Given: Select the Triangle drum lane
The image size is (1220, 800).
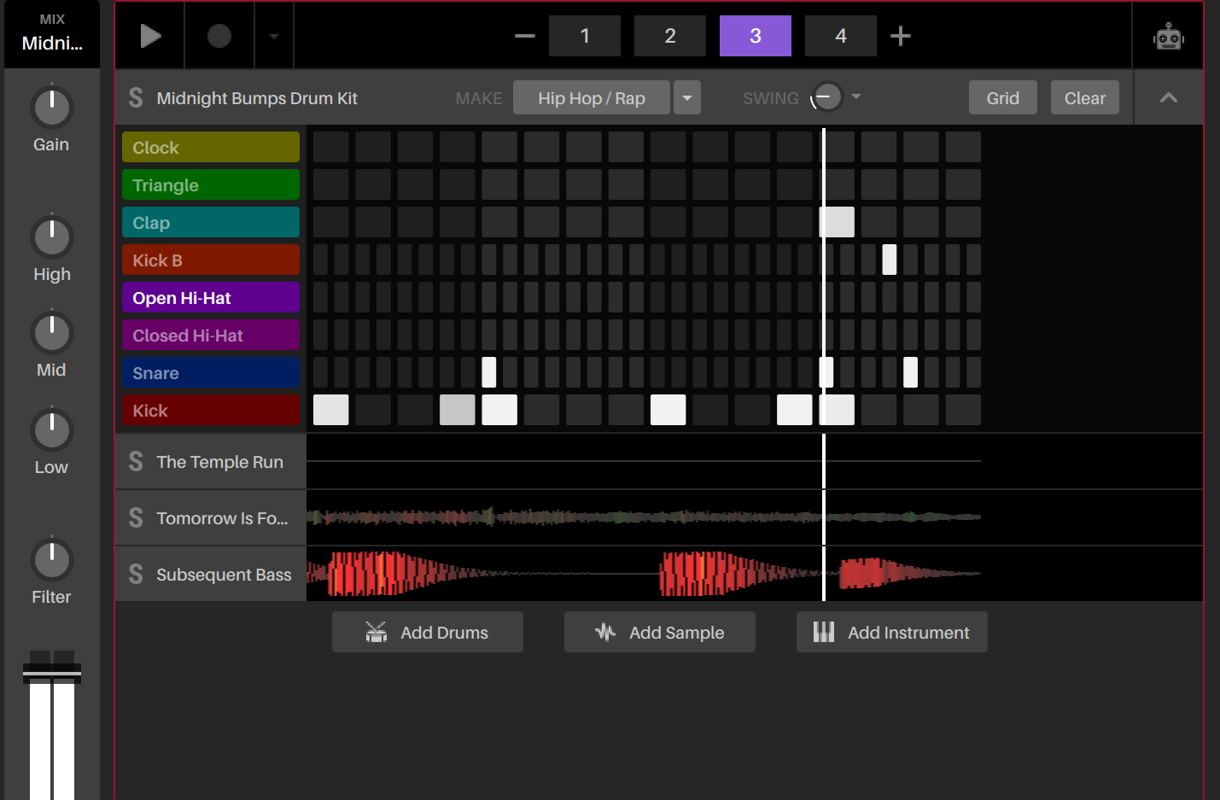Looking at the screenshot, I should click(211, 184).
